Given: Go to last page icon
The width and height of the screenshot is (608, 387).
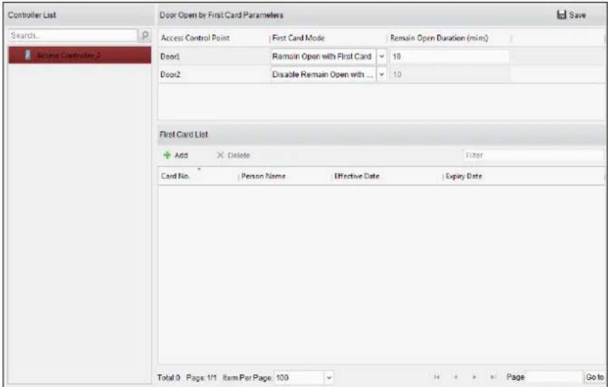Looking at the screenshot, I should (x=493, y=377).
